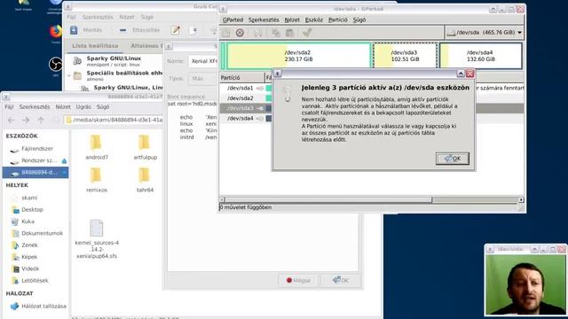Click file manager back arrow
The width and height of the screenshot is (568, 319).
pos(12,121)
